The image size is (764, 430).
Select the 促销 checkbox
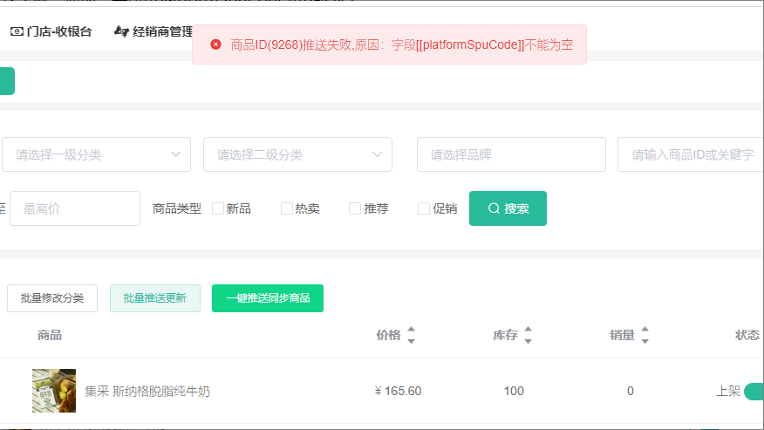coord(424,208)
